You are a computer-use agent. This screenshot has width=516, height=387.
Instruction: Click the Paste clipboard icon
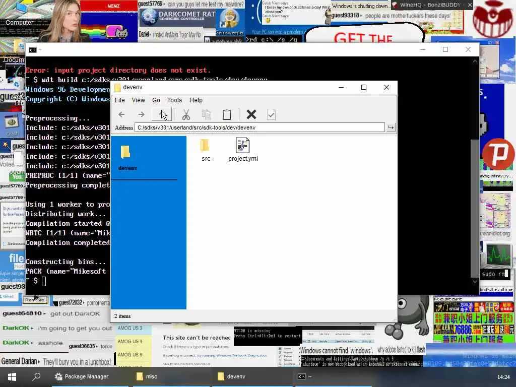point(226,114)
